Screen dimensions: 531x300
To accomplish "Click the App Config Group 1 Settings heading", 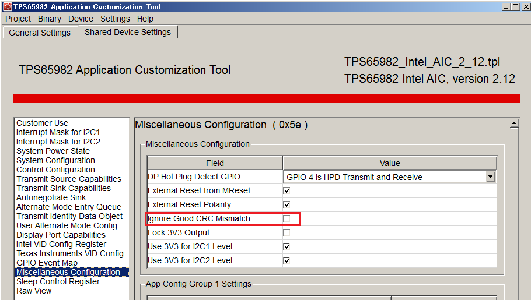I will [198, 284].
